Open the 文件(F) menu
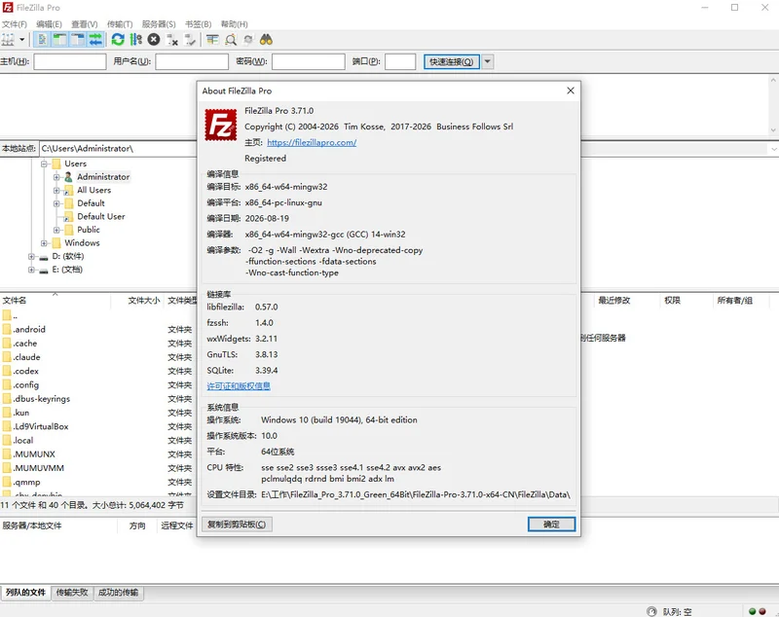Screen dimensions: 779x617 15,23
